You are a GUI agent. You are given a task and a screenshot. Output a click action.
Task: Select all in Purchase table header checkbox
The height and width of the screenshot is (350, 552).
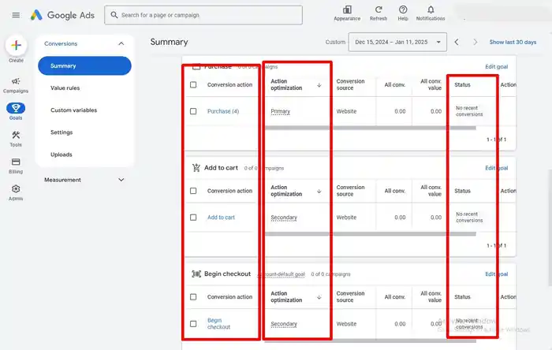pos(193,85)
